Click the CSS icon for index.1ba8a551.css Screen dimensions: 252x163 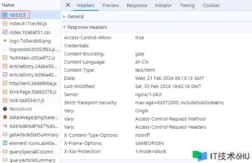(x=5, y=32)
